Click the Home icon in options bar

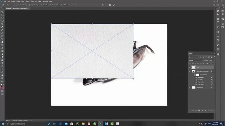[x=3, y=5]
